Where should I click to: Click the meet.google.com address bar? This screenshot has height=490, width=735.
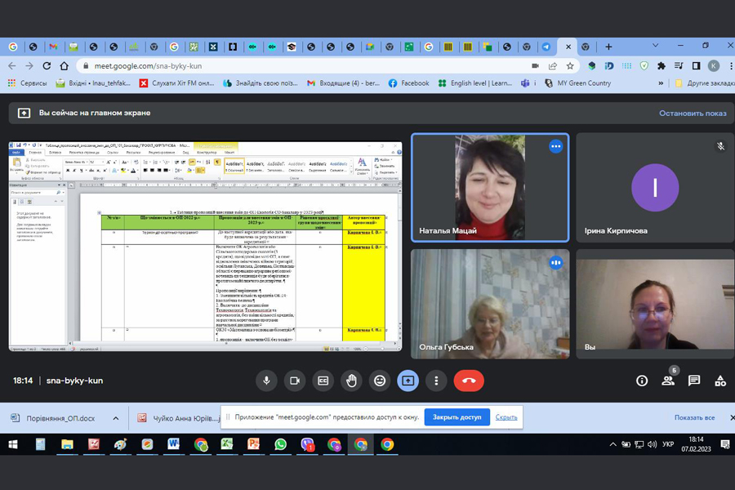coord(310,65)
